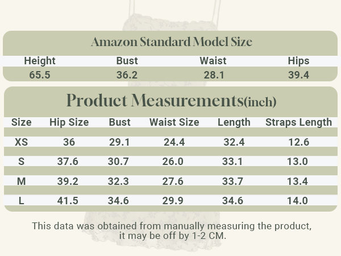Click the manual measuring disclaimer text
This screenshot has height=256, width=341.
tap(172, 231)
